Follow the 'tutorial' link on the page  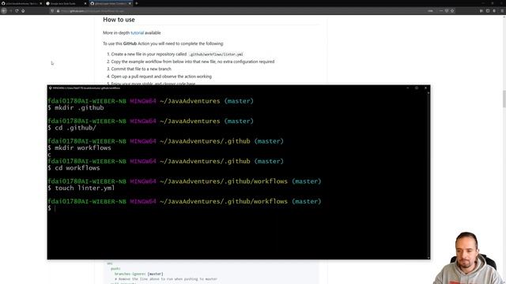click(x=137, y=33)
